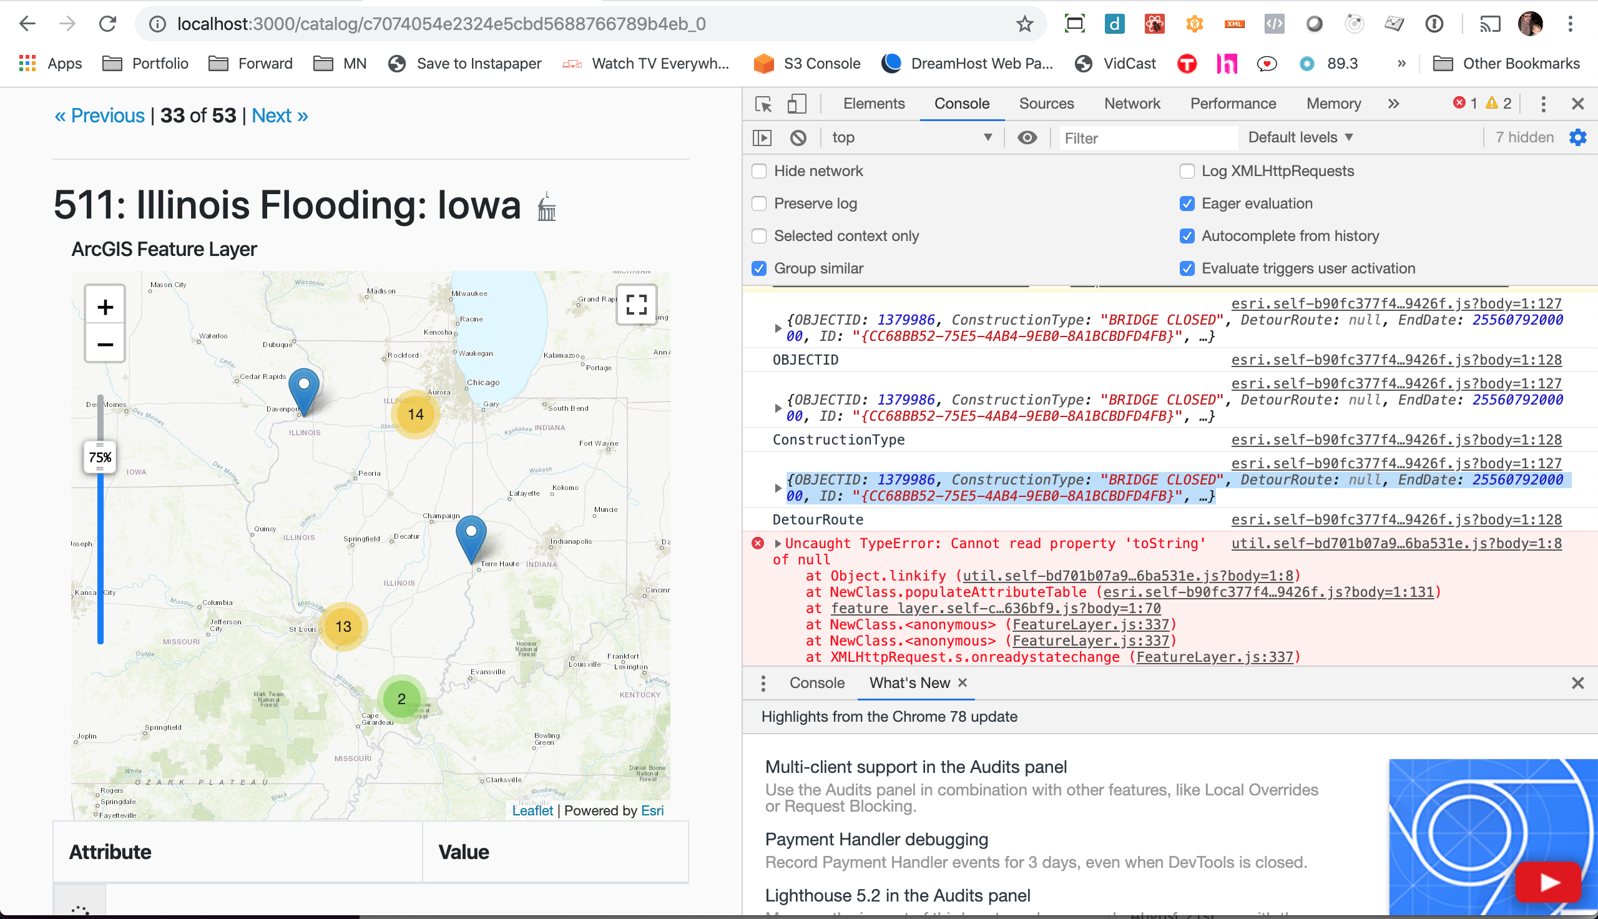
Task: Adjust the 75% map opacity slider
Action: click(100, 457)
